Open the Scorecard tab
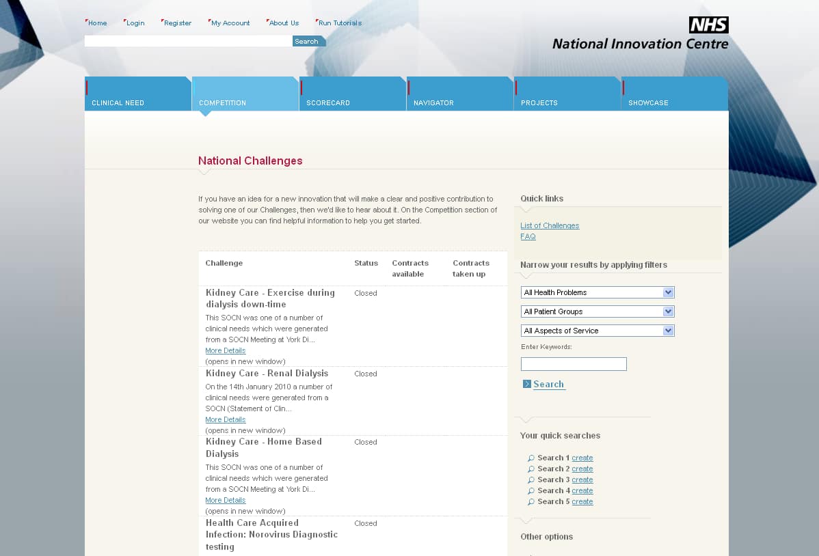 (x=352, y=94)
